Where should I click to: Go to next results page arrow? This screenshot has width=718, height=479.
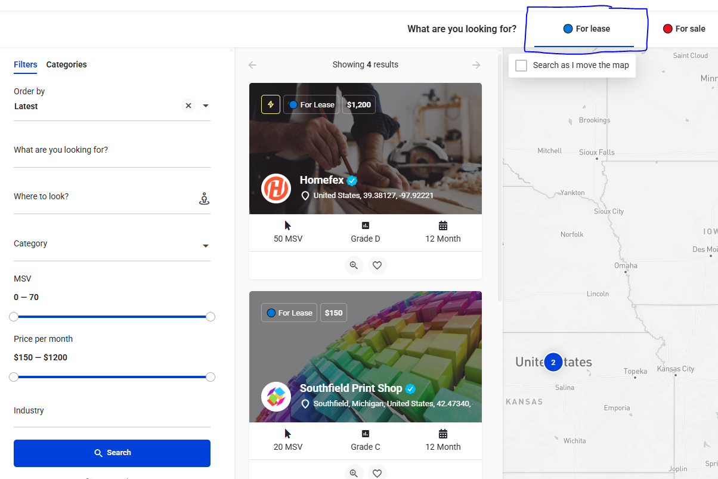coord(476,65)
